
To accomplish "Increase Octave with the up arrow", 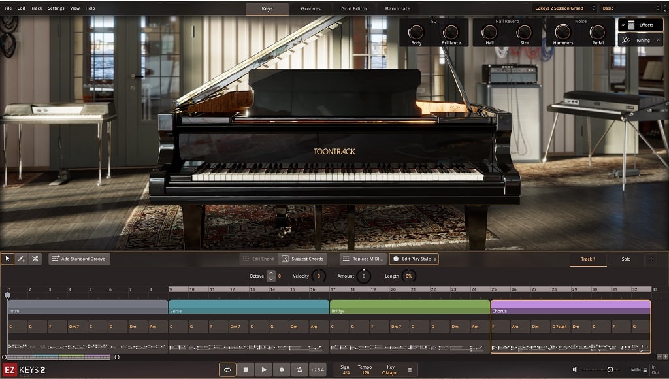I will pyautogui.click(x=271, y=273).
